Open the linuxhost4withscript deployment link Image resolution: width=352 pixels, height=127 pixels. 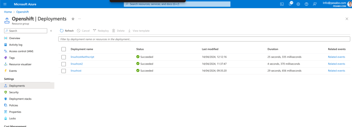pos(82,57)
